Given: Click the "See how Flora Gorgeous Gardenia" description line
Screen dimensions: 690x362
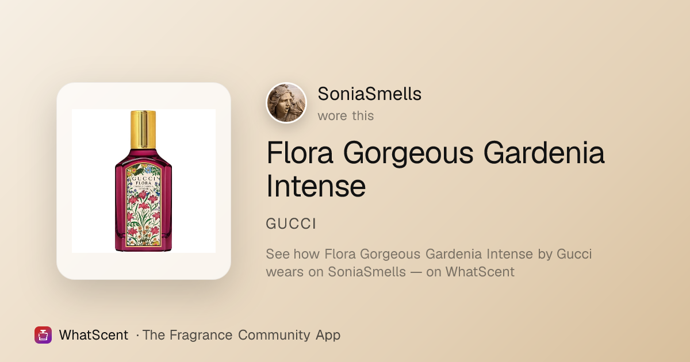Looking at the screenshot, I should pyautogui.click(x=429, y=254).
